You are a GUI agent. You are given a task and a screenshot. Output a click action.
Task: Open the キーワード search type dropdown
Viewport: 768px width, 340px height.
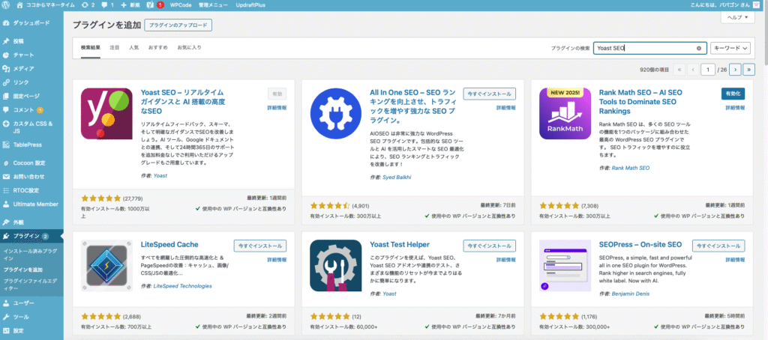(x=730, y=48)
